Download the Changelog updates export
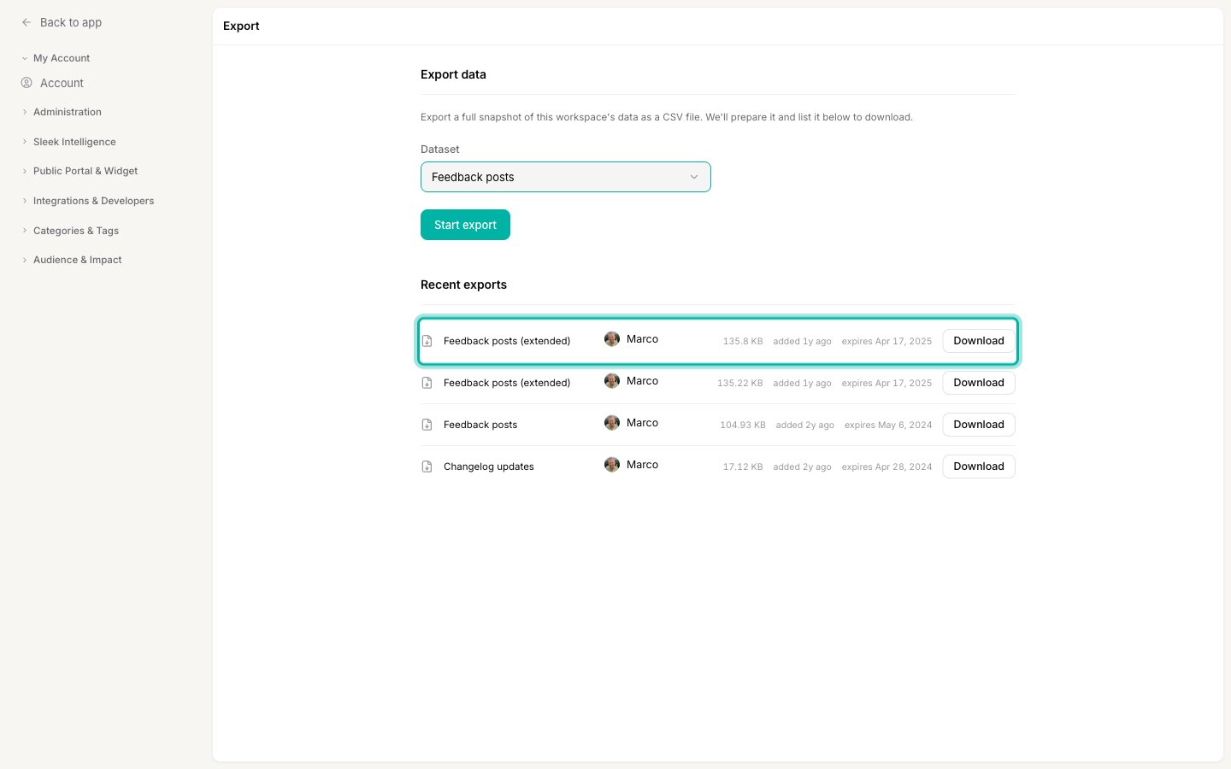1231x769 pixels. click(x=979, y=467)
